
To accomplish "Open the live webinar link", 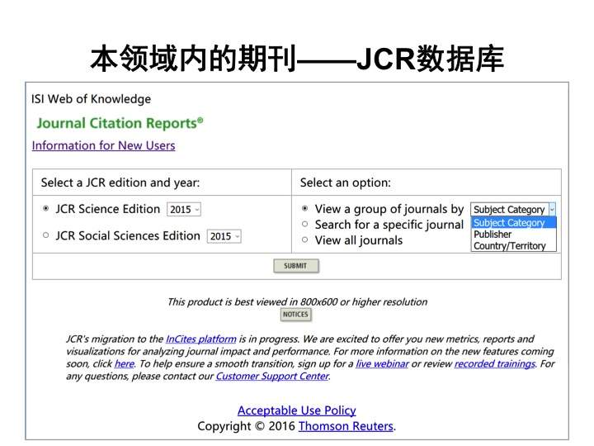I will 382,363.
